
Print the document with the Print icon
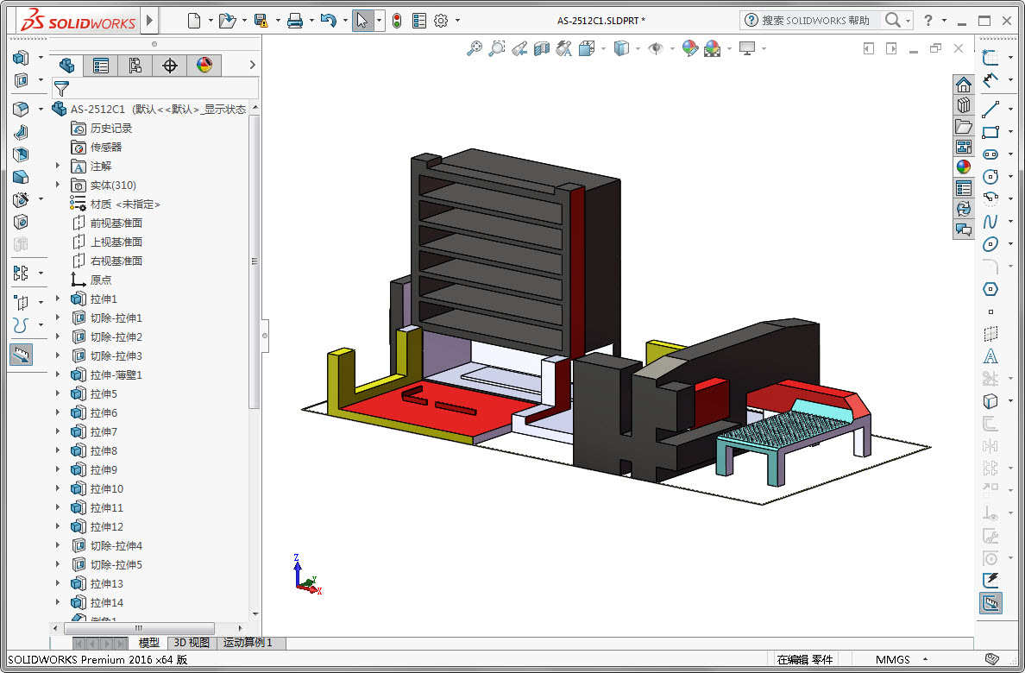coord(295,21)
